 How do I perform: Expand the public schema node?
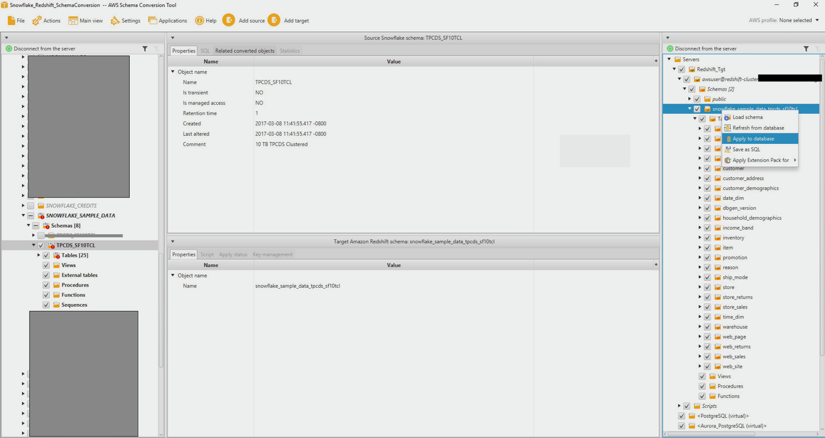coord(689,99)
